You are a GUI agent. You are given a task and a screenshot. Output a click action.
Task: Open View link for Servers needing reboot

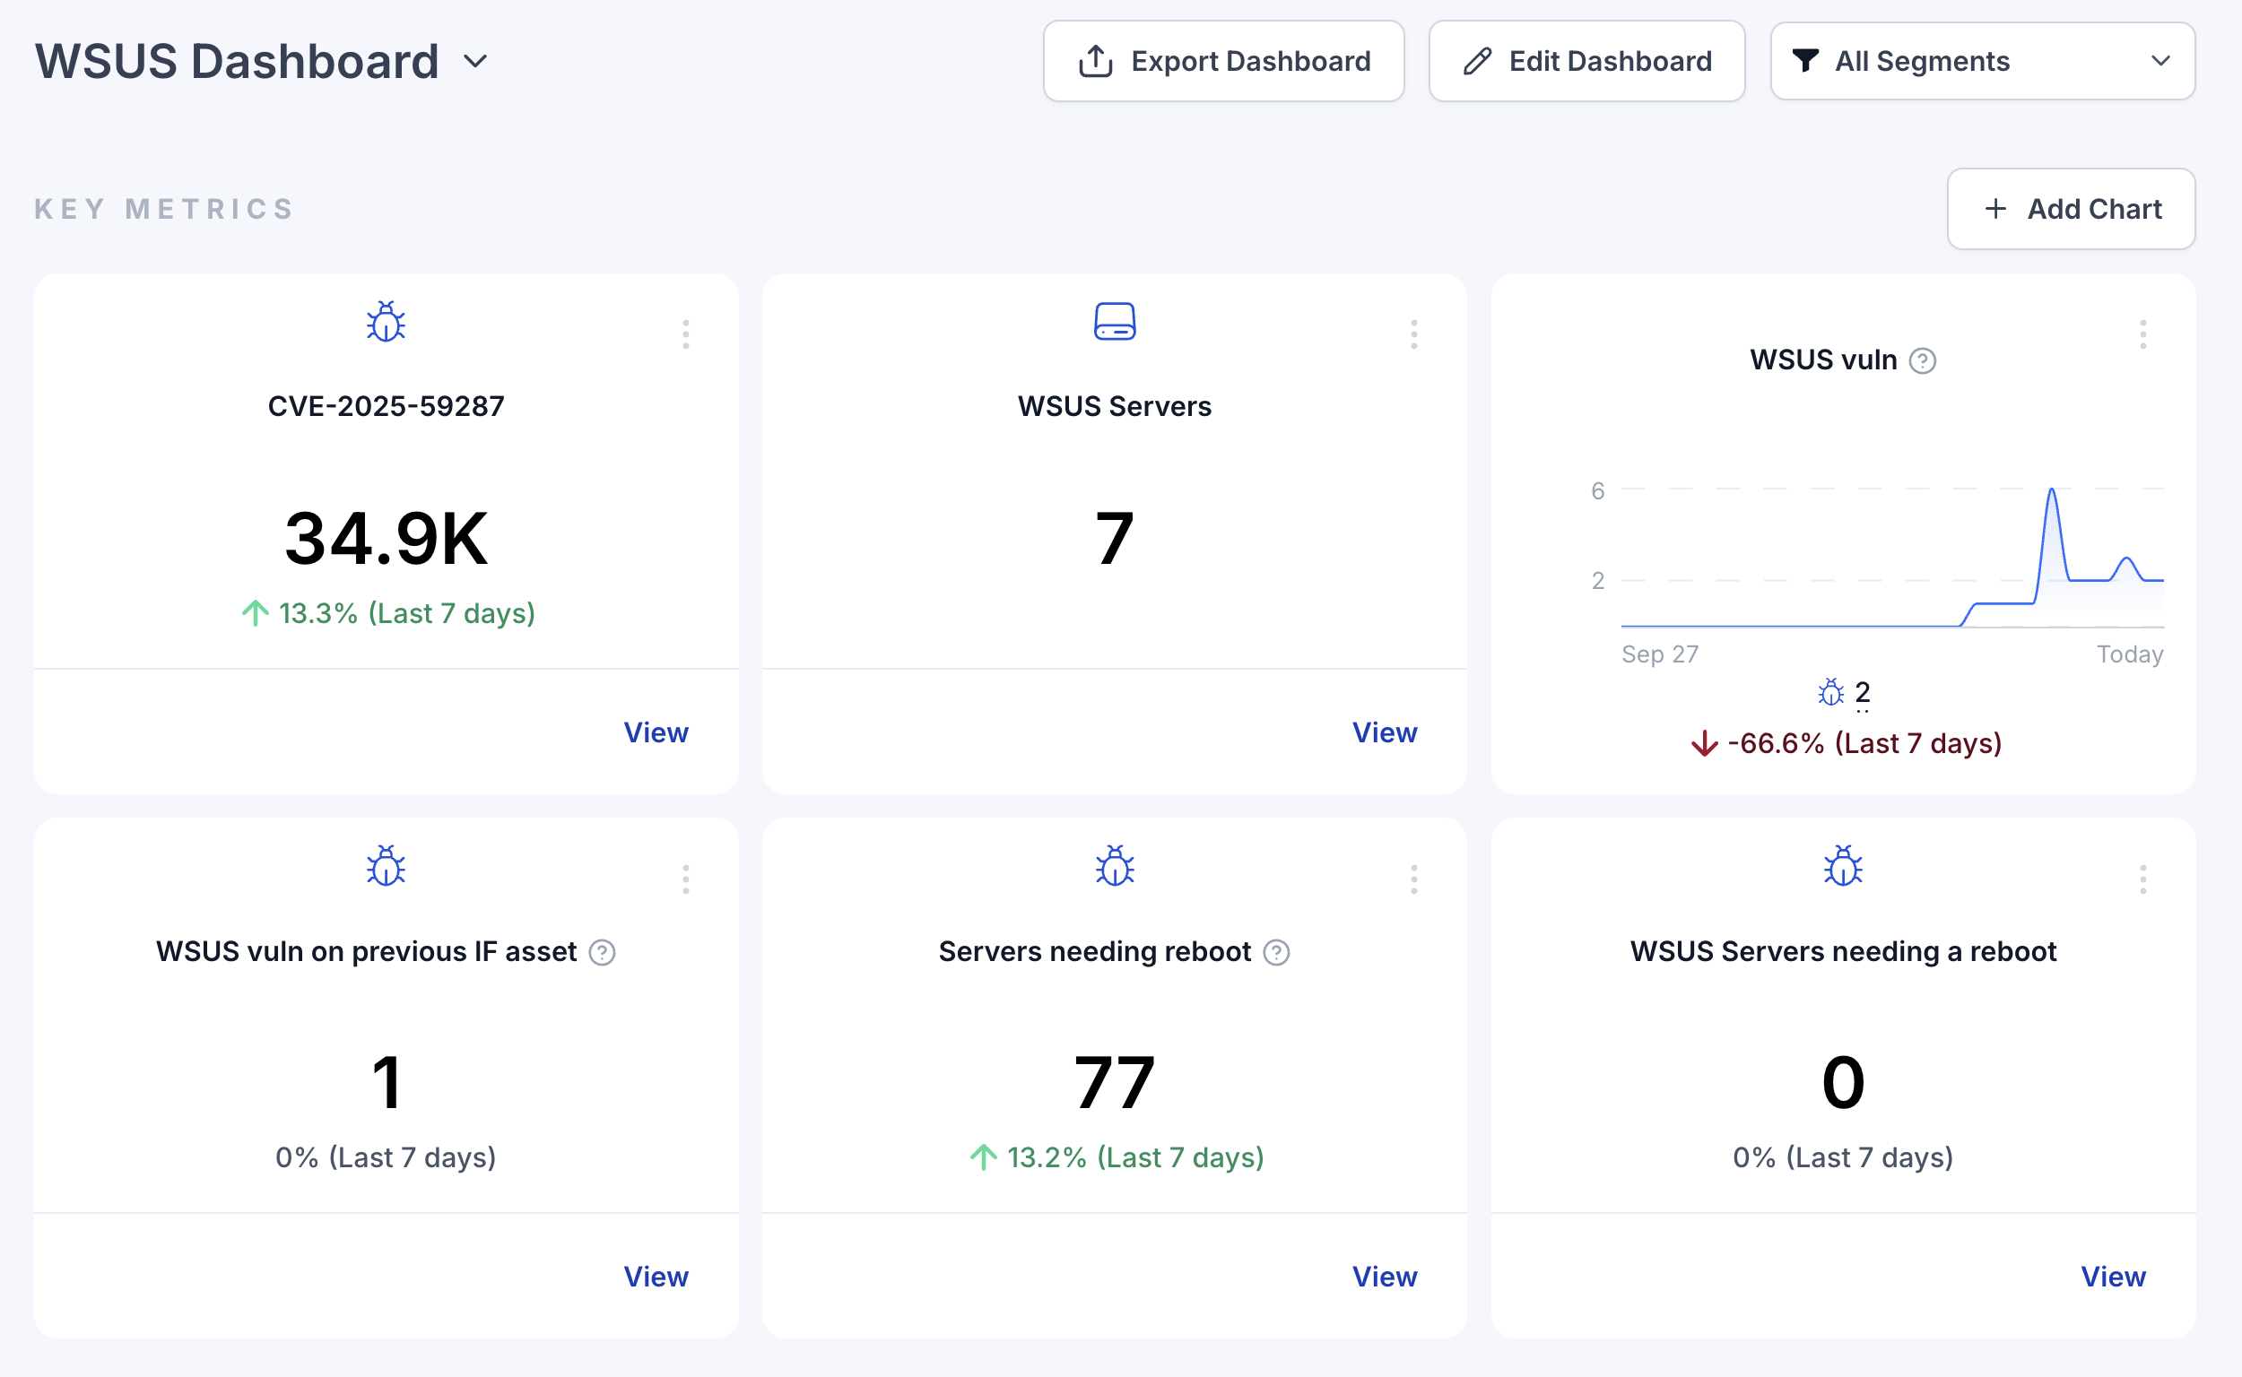(x=1384, y=1277)
